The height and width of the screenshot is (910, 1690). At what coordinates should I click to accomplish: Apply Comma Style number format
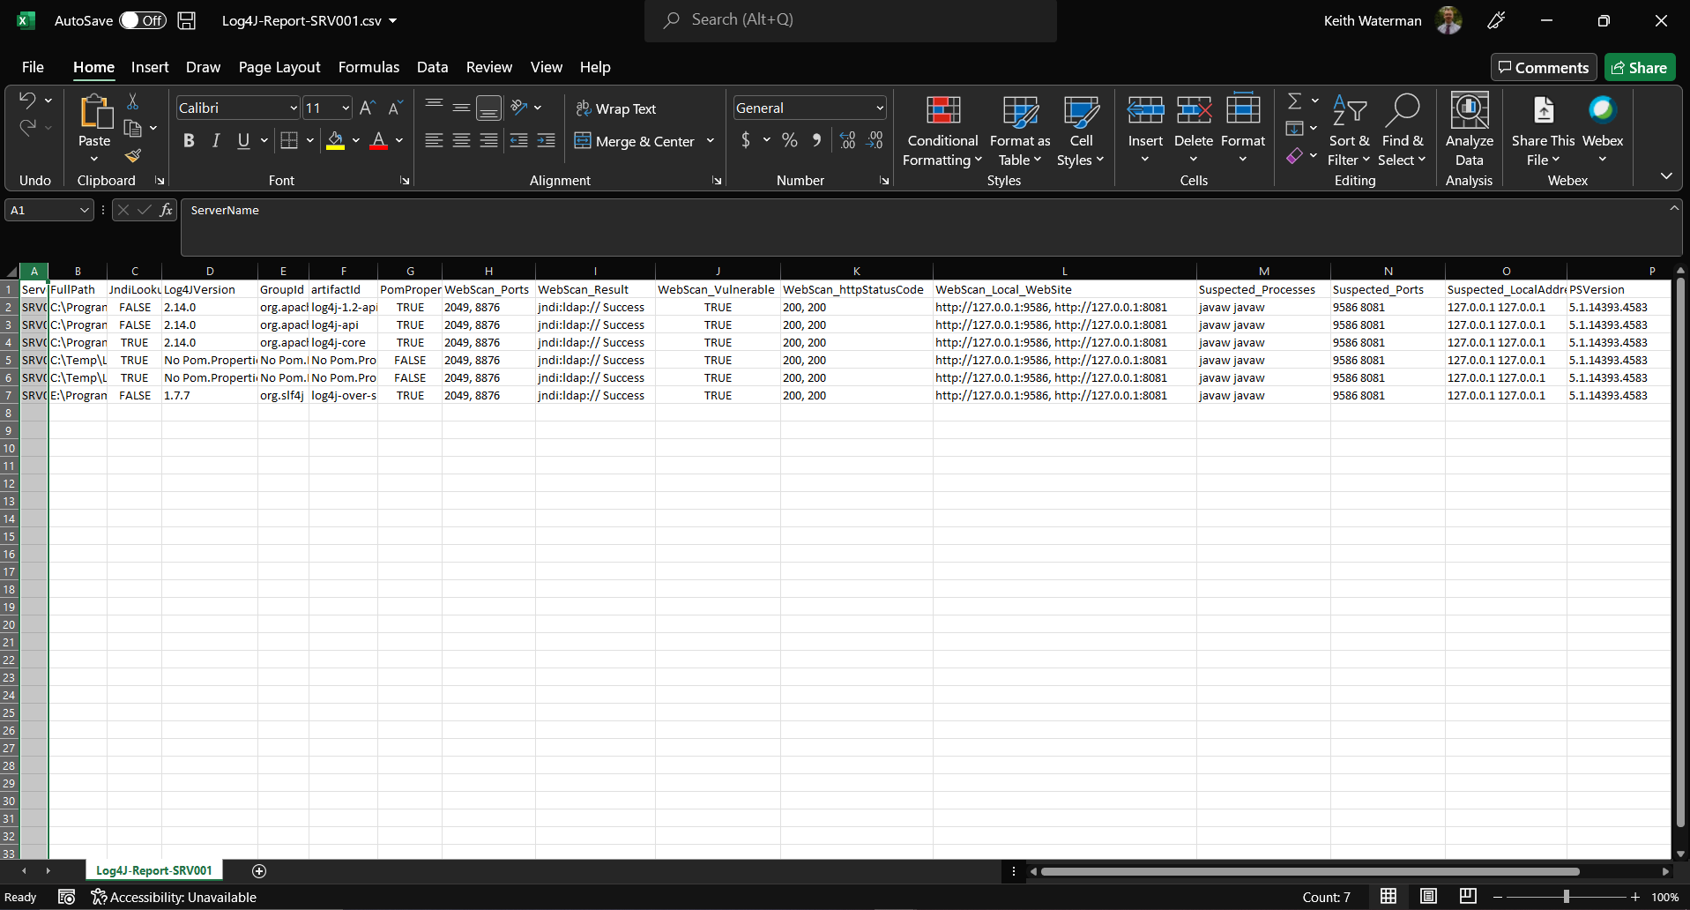click(817, 140)
